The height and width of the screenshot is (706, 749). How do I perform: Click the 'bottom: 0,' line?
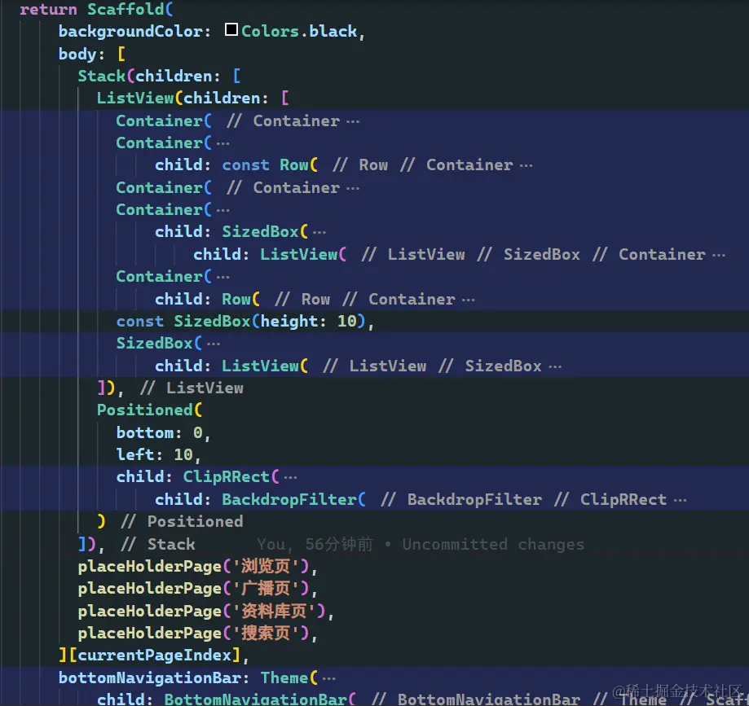click(x=163, y=433)
